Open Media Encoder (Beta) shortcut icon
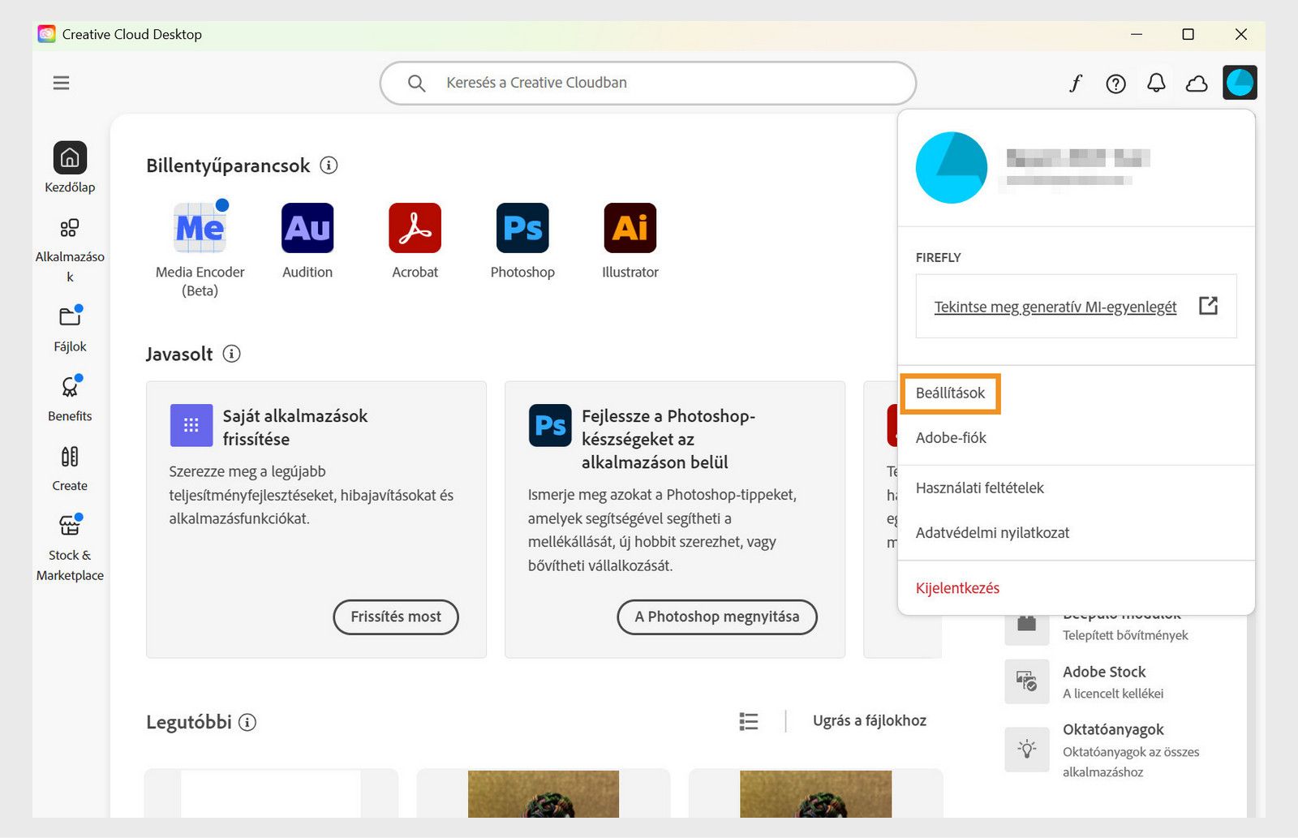The width and height of the screenshot is (1298, 838). [x=199, y=230]
